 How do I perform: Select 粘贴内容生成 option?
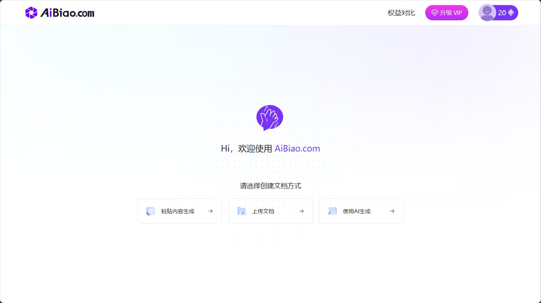[180, 211]
